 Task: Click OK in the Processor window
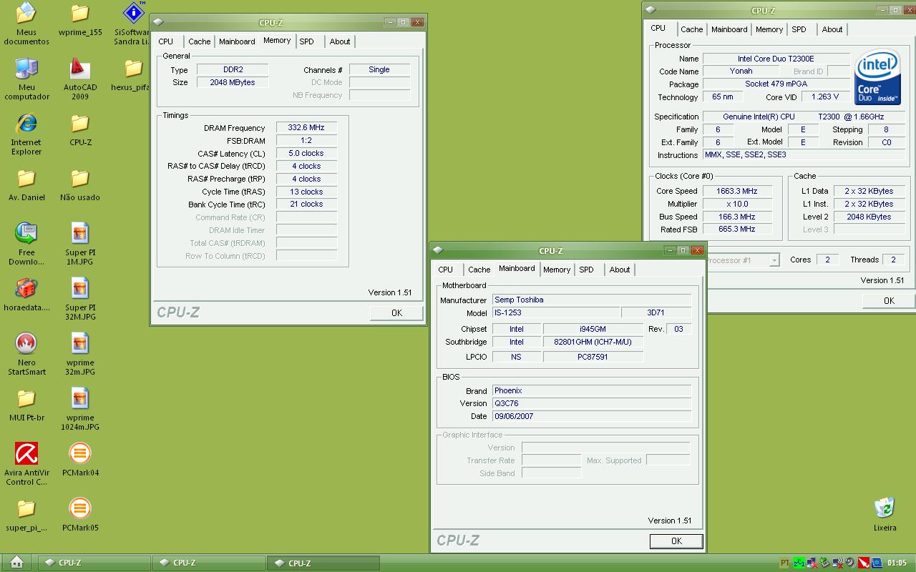click(889, 301)
